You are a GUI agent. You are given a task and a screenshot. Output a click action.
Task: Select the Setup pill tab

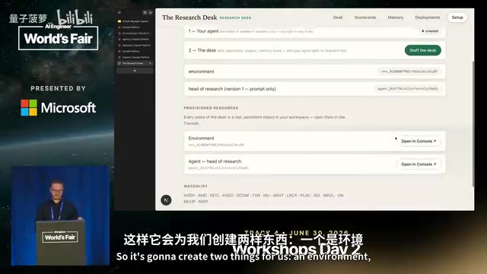[x=457, y=18]
